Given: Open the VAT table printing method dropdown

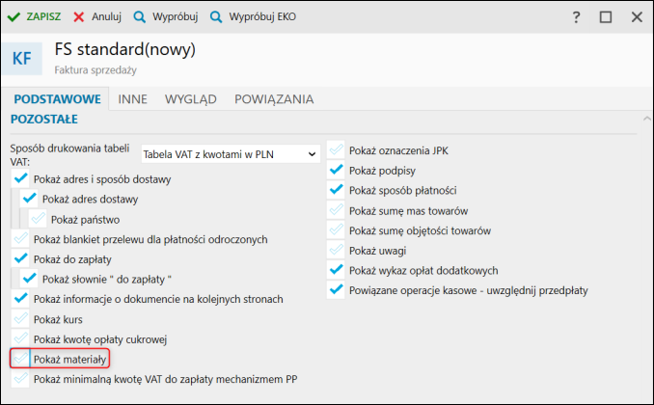Looking at the screenshot, I should click(231, 154).
